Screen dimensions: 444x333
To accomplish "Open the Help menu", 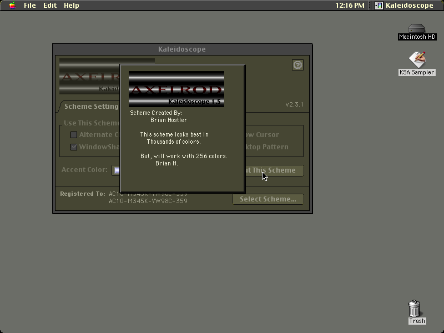I will point(72,6).
